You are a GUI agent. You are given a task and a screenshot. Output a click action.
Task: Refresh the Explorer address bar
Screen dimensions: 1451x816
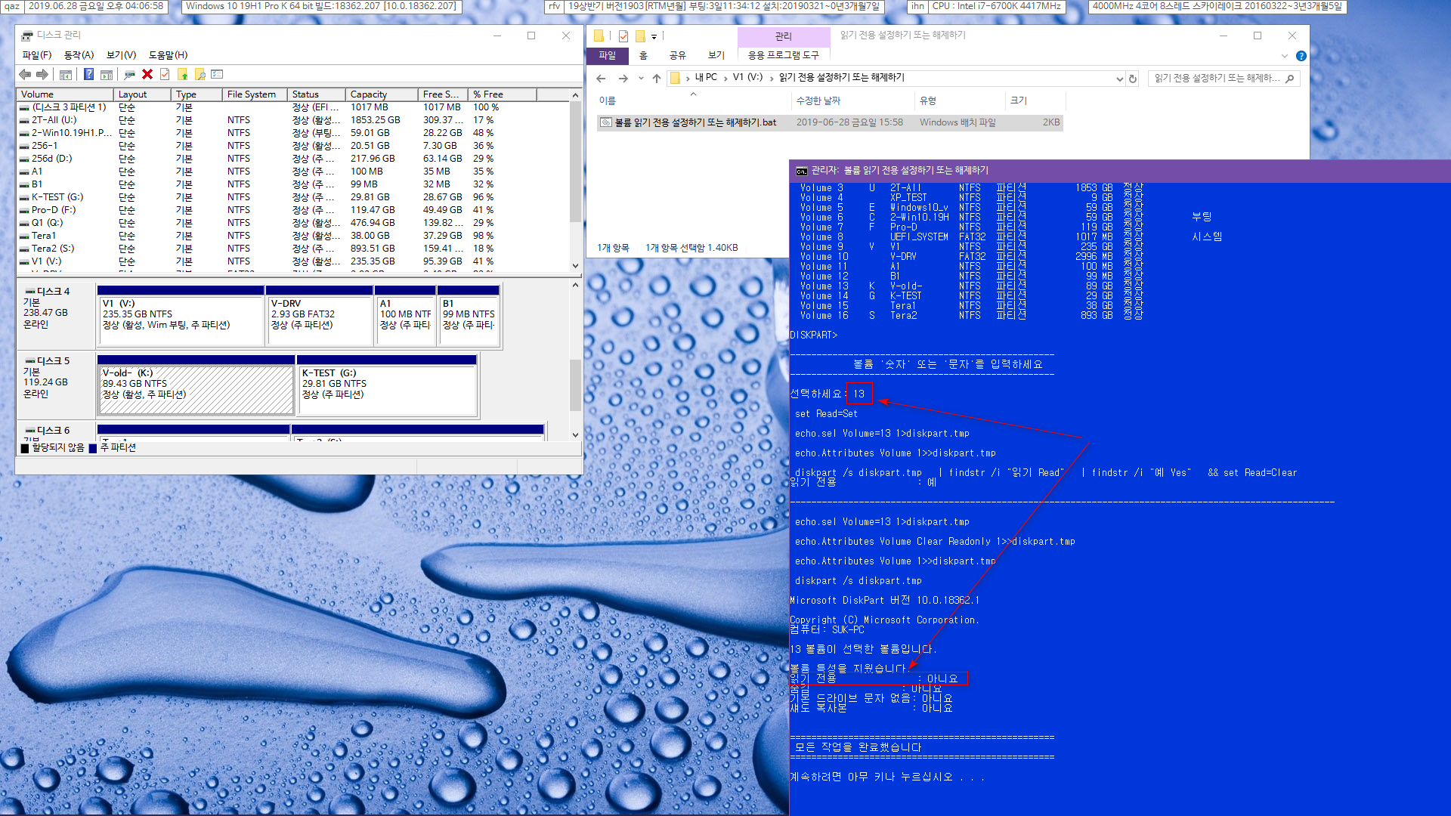pos(1132,79)
